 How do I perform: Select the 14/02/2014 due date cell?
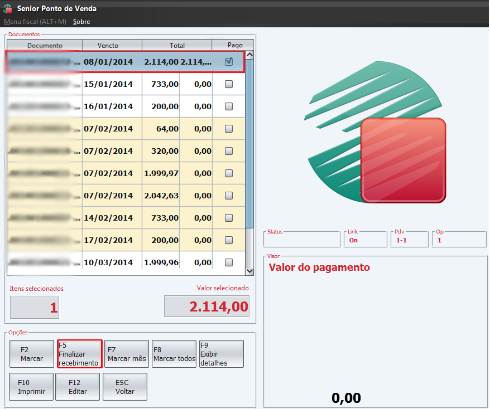[112, 218]
